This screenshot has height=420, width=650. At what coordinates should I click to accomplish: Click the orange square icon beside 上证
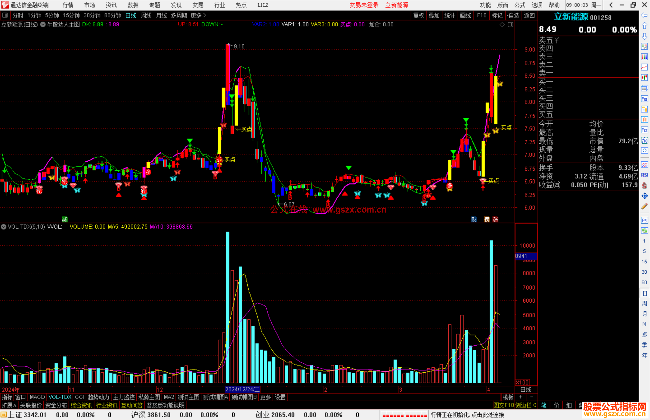pyautogui.click(x=4, y=415)
